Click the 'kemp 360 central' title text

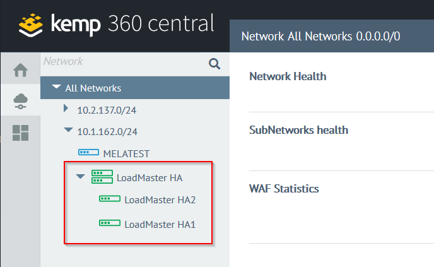pos(132,25)
